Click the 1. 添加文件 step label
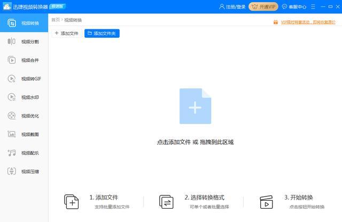342x222 pixels. click(104, 197)
